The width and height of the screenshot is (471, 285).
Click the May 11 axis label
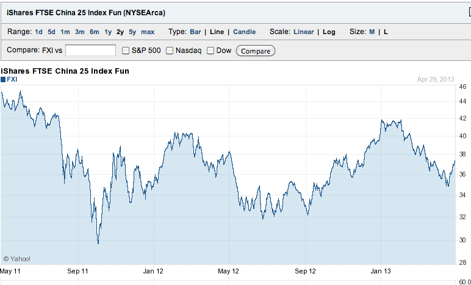point(10,271)
